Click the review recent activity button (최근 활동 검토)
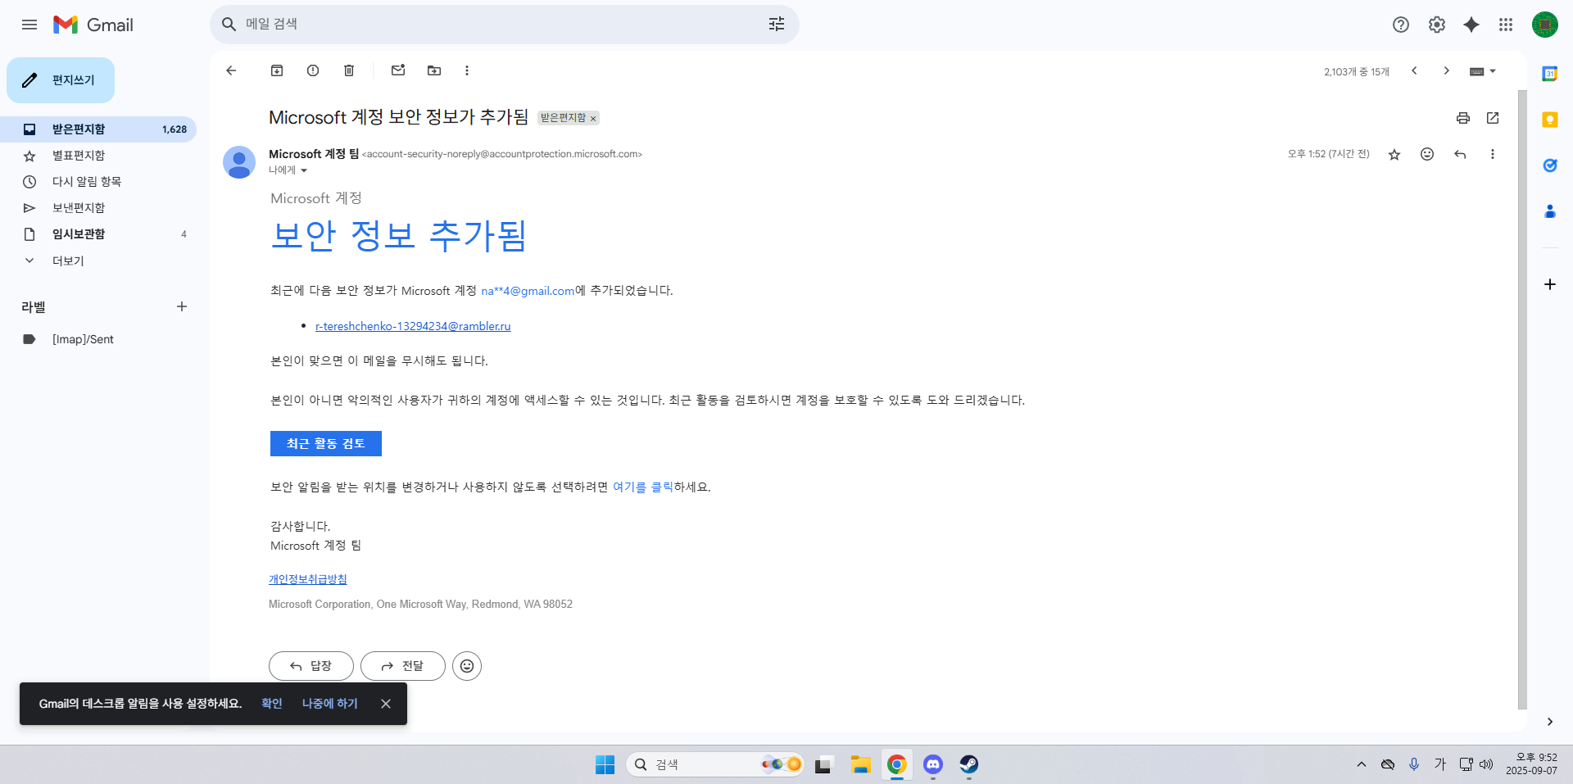 click(x=326, y=443)
